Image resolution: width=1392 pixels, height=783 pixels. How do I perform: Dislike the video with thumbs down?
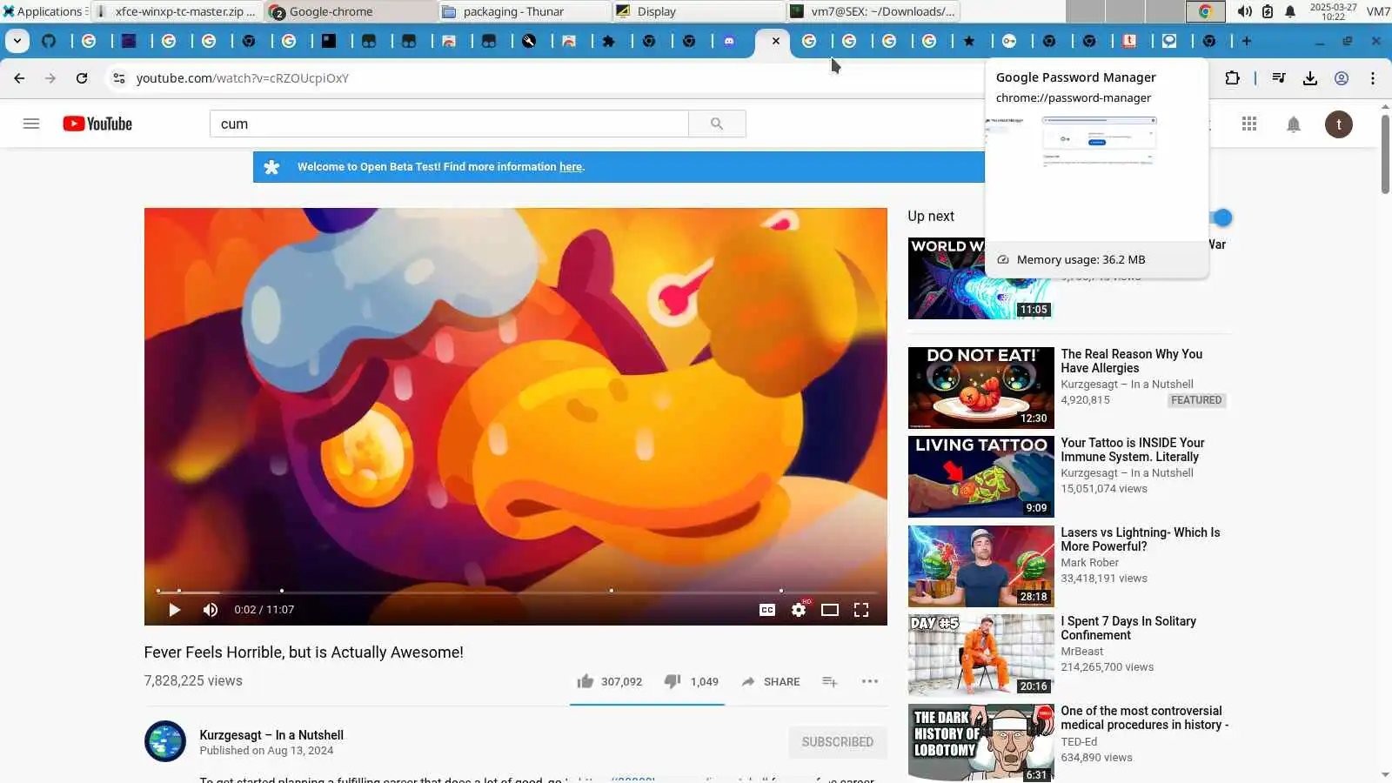pos(673,681)
